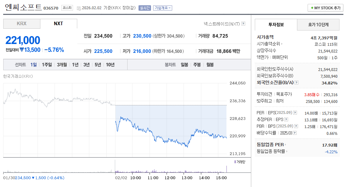Click the stock code 036570
The width and height of the screenshot is (348, 187).
51,8
